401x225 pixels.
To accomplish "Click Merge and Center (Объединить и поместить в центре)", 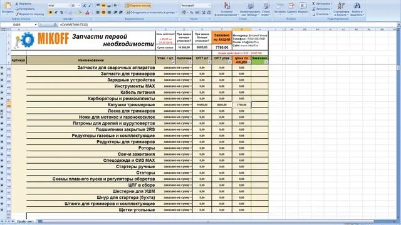I will pyautogui.click(x=151, y=12).
